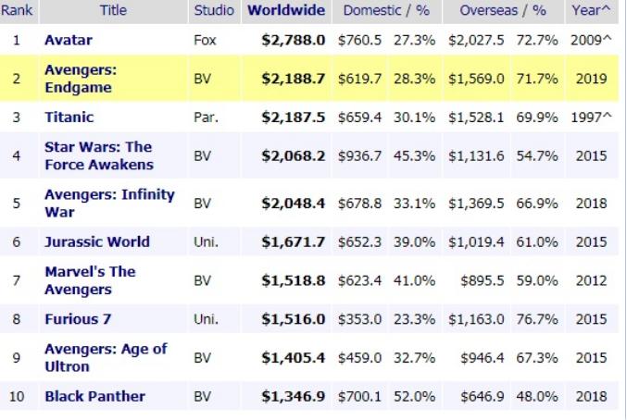
Task: Click the Jurassic World title
Action: [x=96, y=241]
